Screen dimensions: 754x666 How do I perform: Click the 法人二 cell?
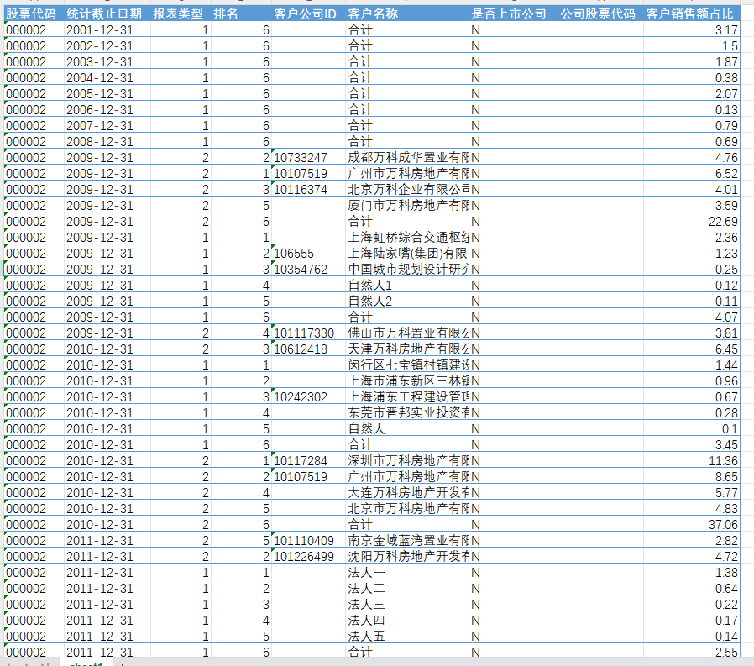pos(407,588)
